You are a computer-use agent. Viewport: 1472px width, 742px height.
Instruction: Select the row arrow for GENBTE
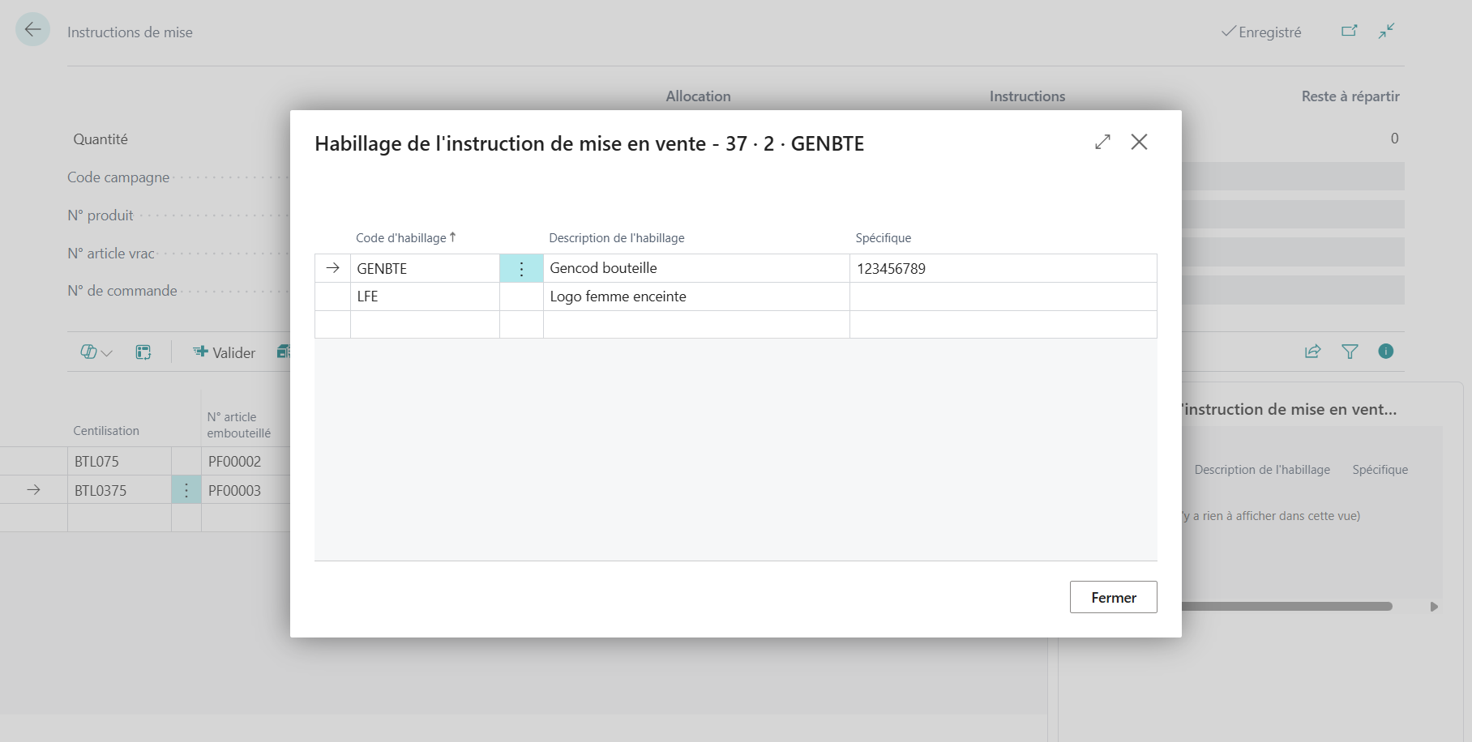pyautogui.click(x=332, y=268)
